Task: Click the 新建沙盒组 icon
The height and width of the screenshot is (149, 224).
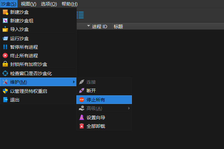Action: point(5,21)
